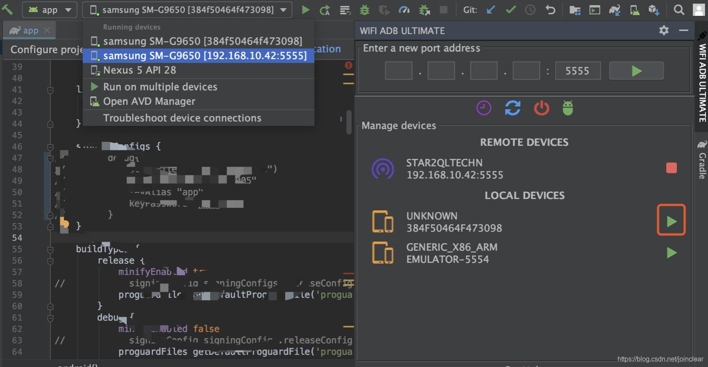
Task: Open Project Structure folder icon
Action: tap(575, 10)
